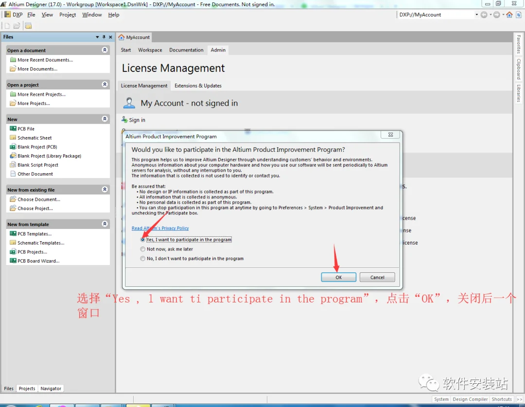Click OK in Product Improvement dialog
Screen dimensions: 525x407
point(338,277)
